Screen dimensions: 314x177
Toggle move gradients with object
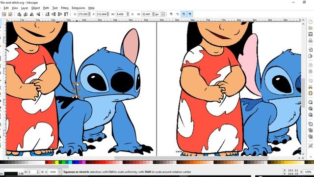[183, 14]
